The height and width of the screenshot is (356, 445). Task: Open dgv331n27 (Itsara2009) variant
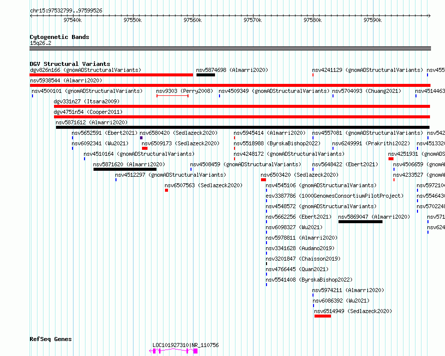click(86, 101)
